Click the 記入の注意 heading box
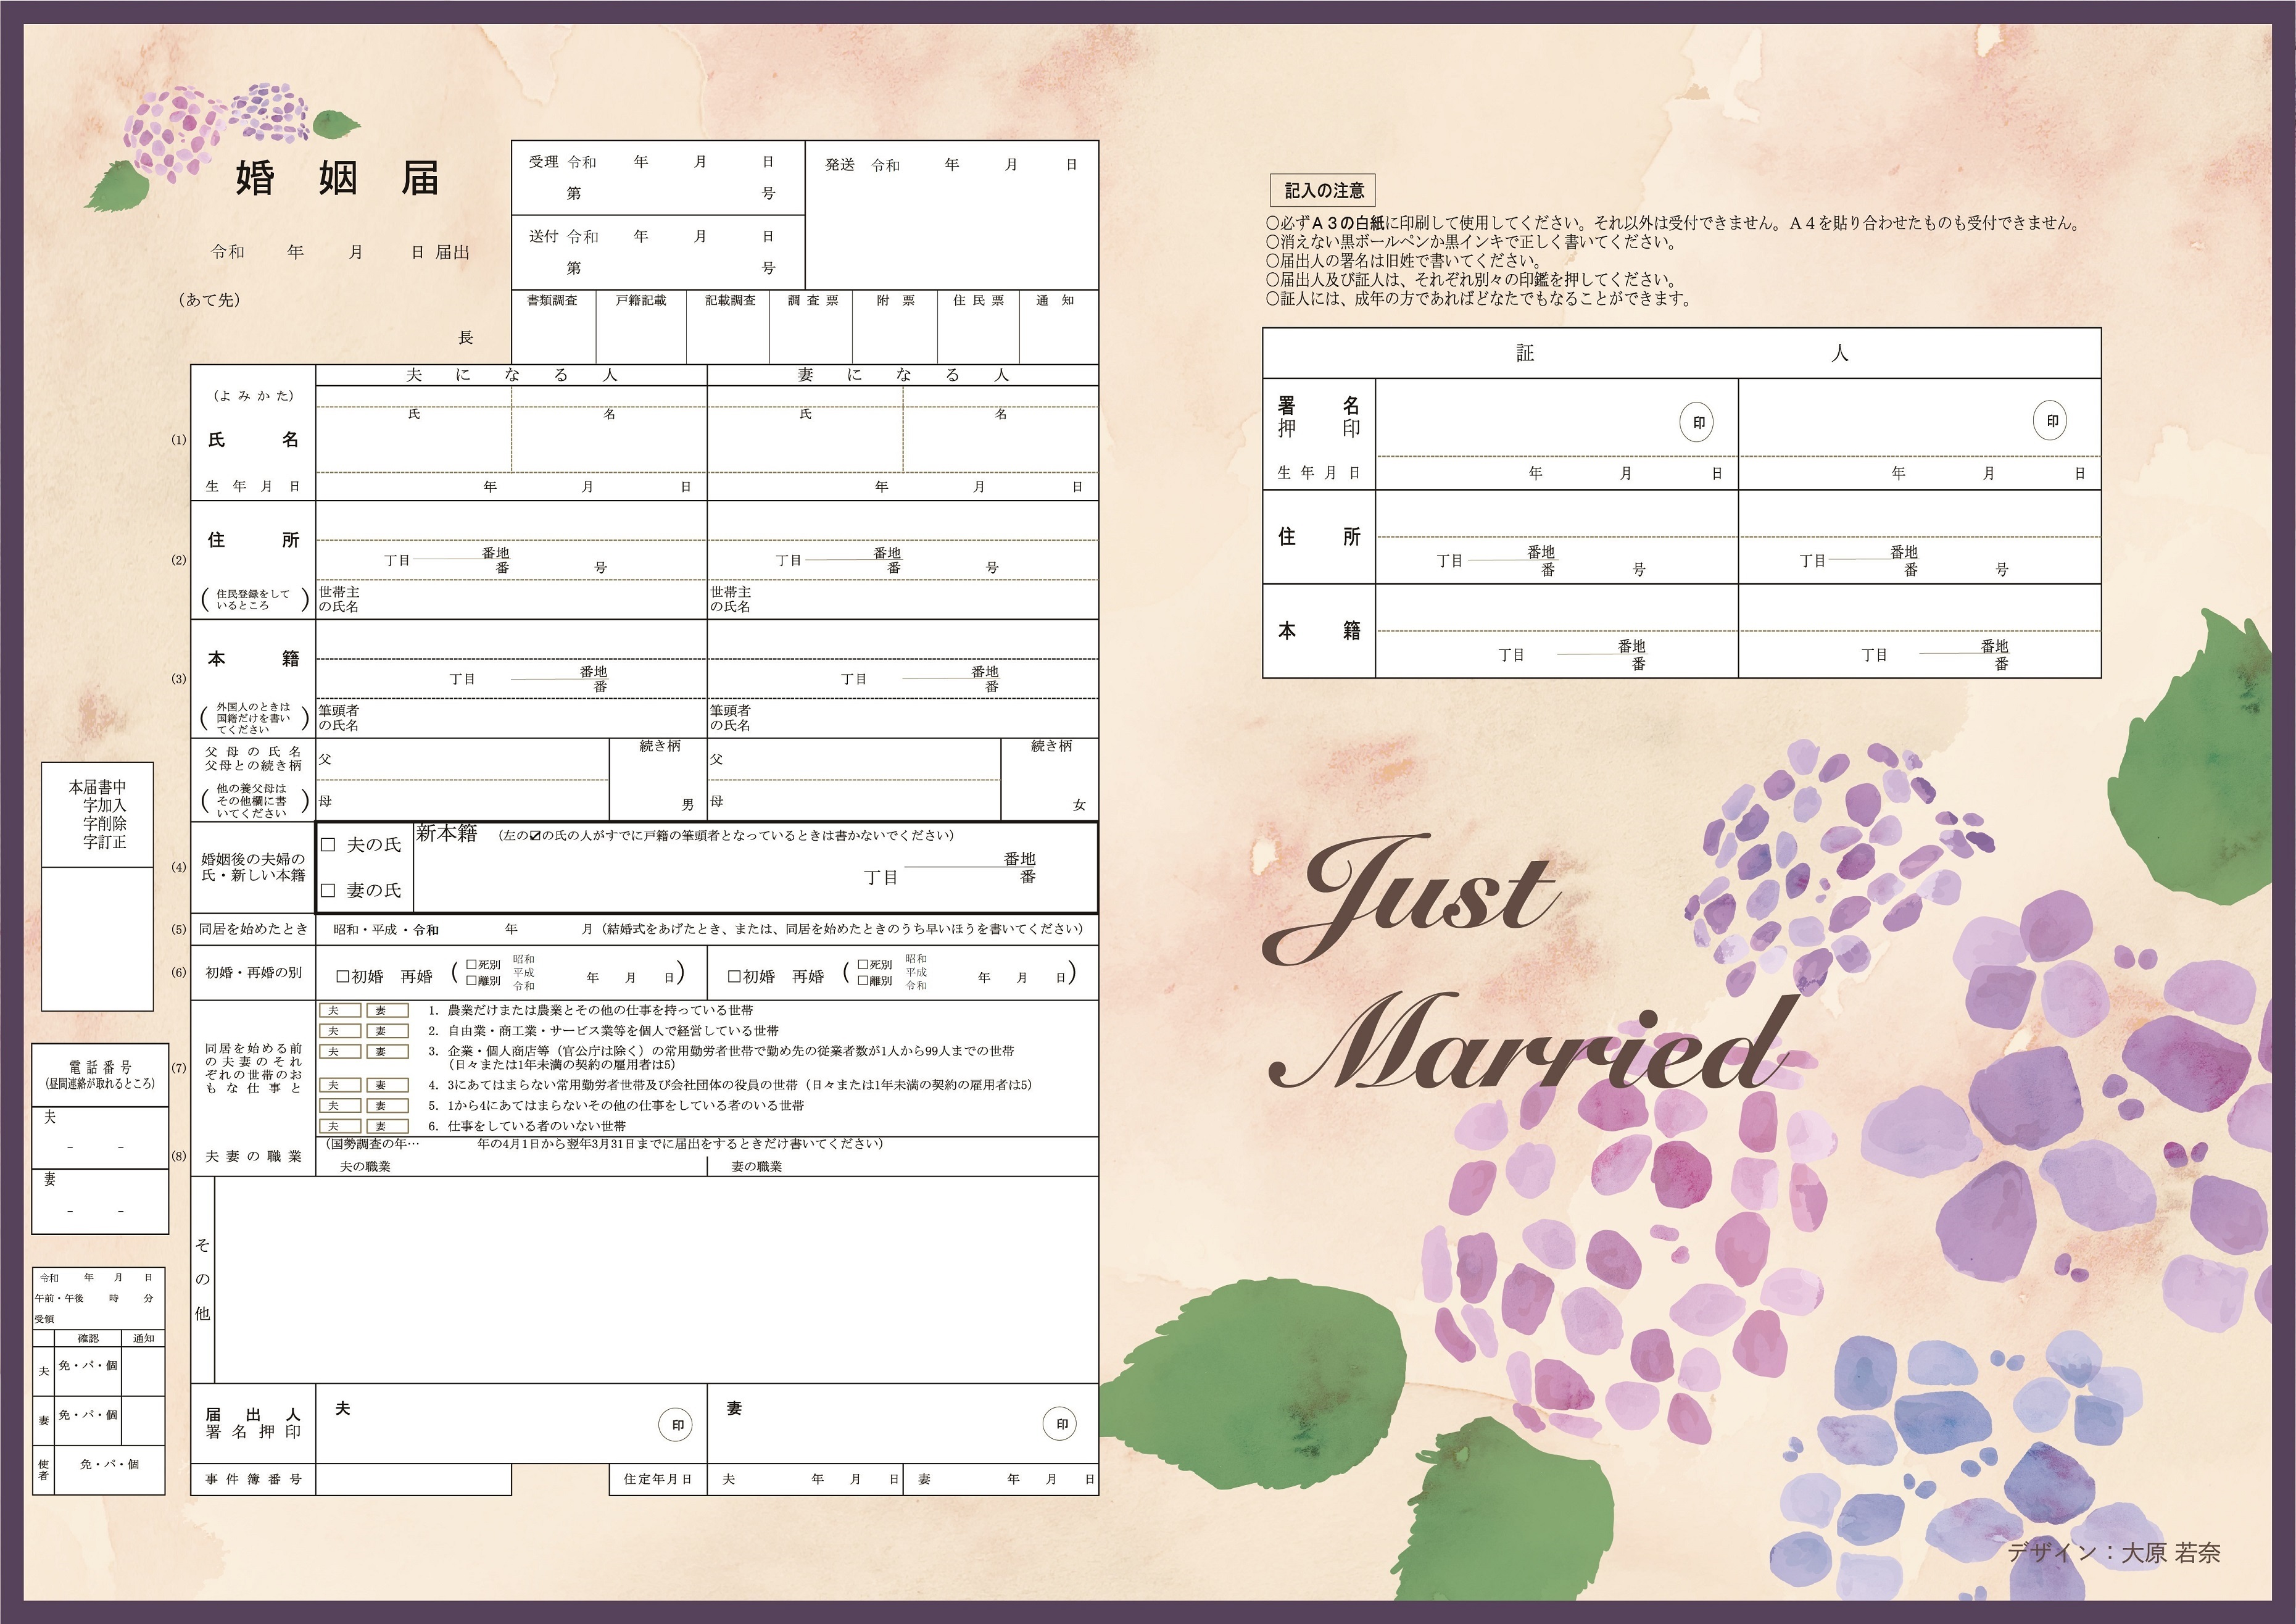 [1323, 190]
